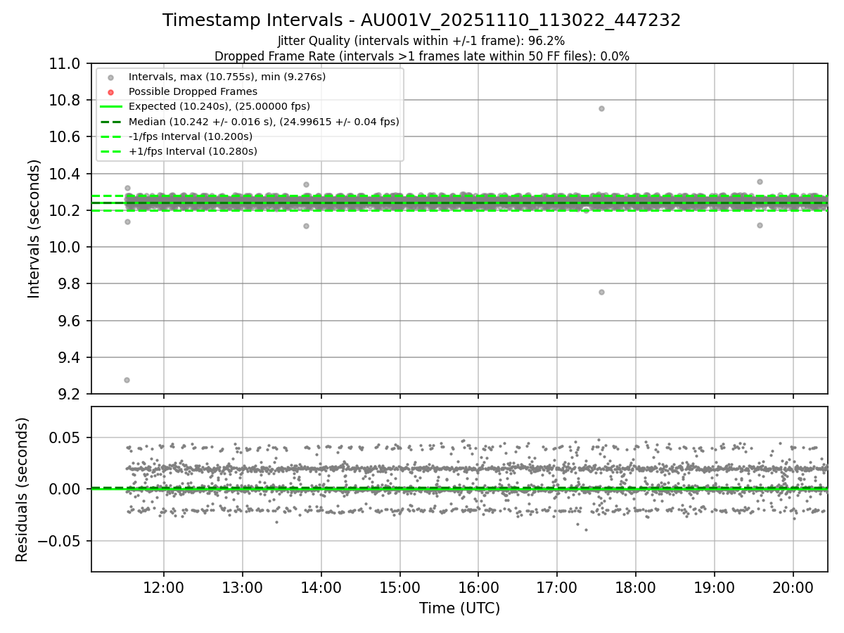Click the 'Time (UTC)' x-axis label
The image size is (844, 633).
point(460,608)
